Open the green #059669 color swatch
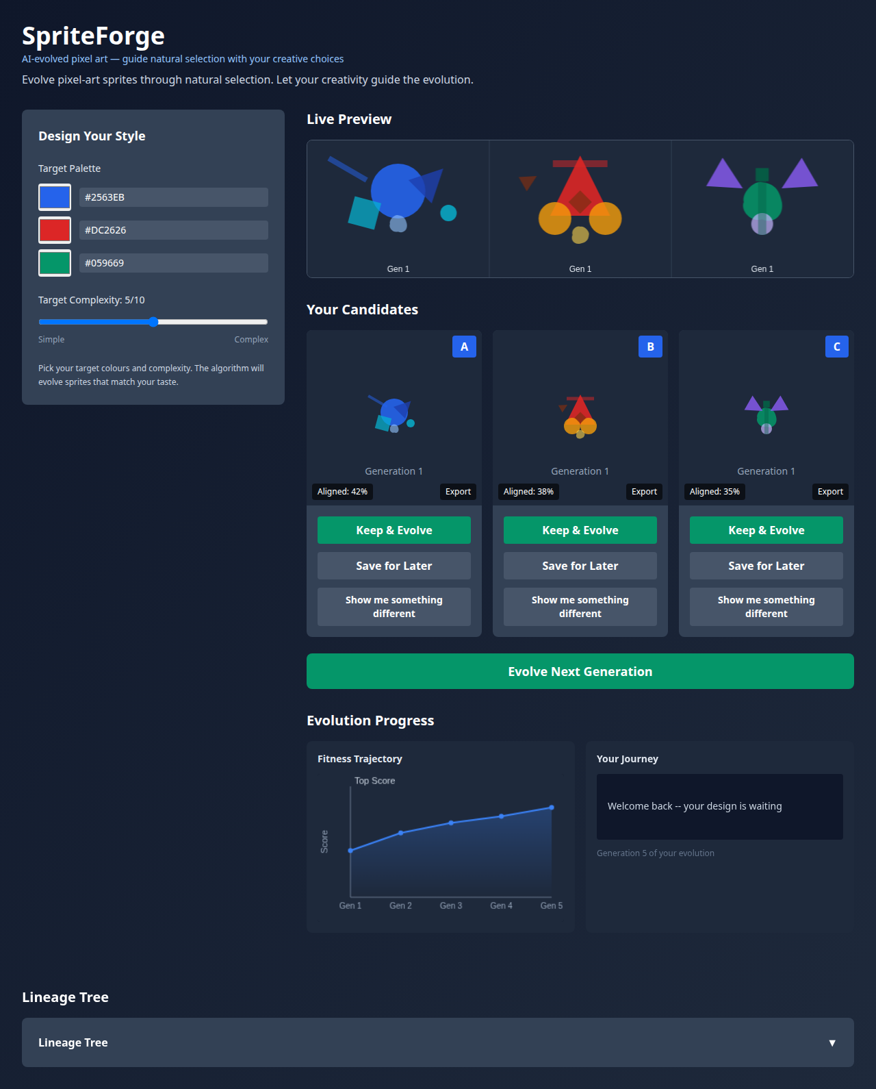 tap(55, 263)
